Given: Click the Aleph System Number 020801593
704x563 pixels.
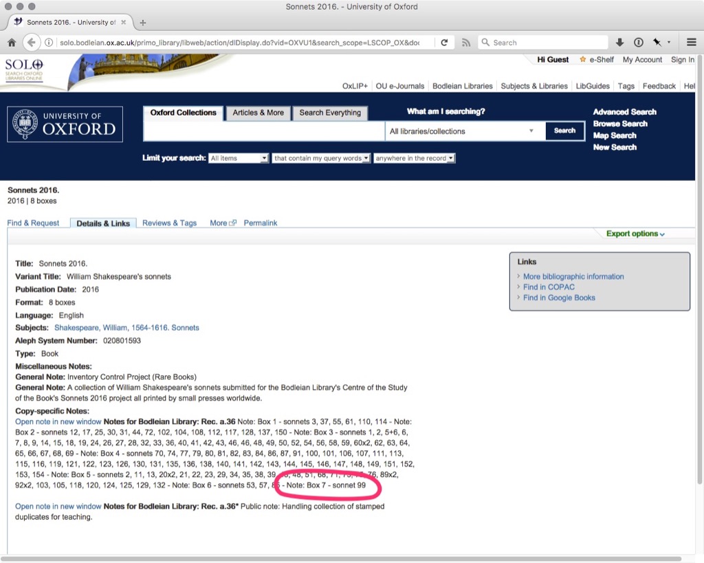Looking at the screenshot, I should [x=122, y=341].
